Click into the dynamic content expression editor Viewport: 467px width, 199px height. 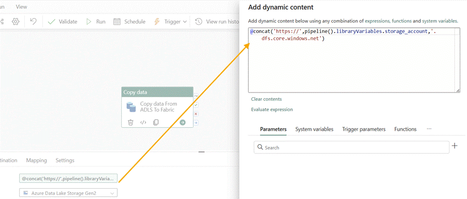point(354,60)
